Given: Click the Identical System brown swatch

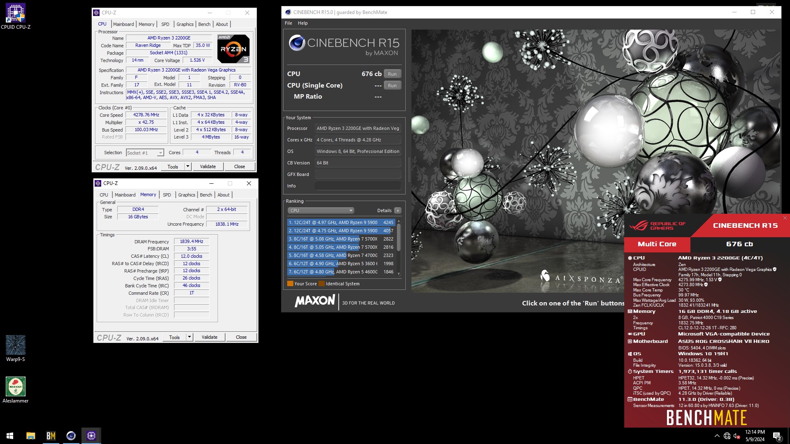Looking at the screenshot, I should [321, 284].
